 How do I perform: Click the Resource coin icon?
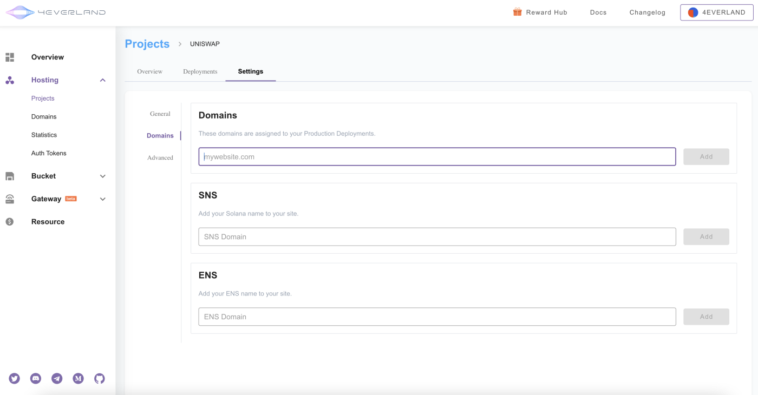[x=10, y=222]
